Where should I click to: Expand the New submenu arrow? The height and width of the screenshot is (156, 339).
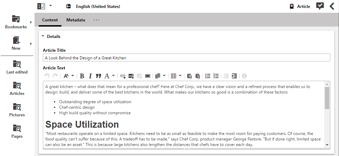(x=31, y=43)
